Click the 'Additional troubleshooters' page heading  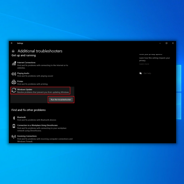click(x=40, y=51)
